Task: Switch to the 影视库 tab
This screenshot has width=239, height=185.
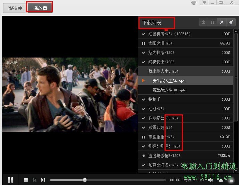Action: [x=15, y=8]
